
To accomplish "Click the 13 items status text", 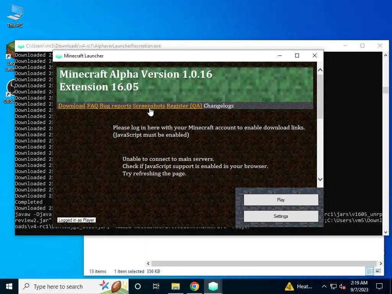I will pyautogui.click(x=98, y=271).
